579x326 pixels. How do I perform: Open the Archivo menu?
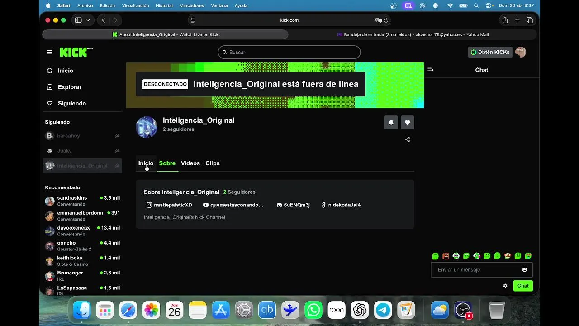click(x=85, y=5)
